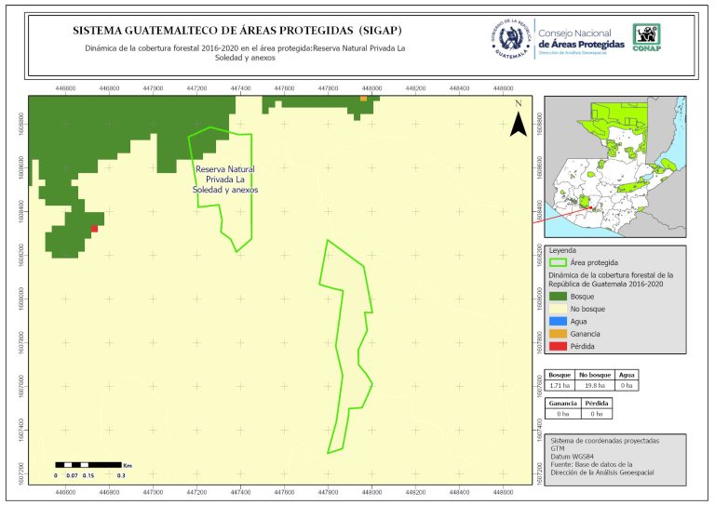Click the Leyenda heading in the legend

click(x=563, y=250)
